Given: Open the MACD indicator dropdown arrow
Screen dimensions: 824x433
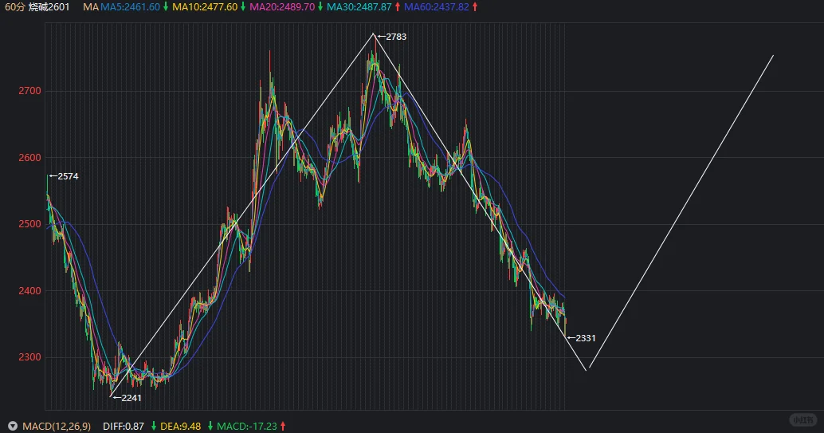Looking at the screenshot, I should [x=13, y=426].
